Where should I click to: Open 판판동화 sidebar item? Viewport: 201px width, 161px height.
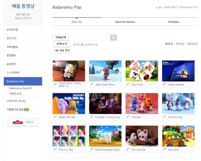[23, 56]
